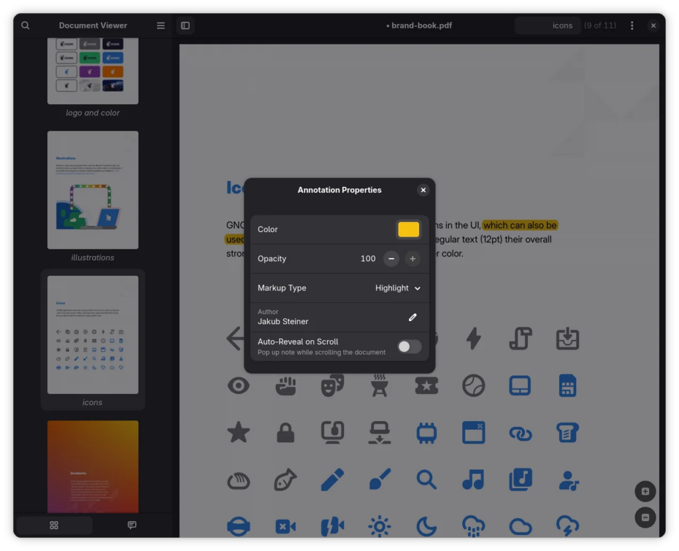This screenshot has width=679, height=551.
Task: Enable Auto-Reveal on Scroll switch
Action: tap(409, 347)
